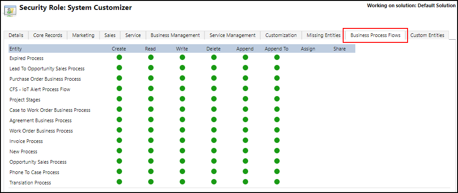Toggle Create privilege for Phone To Case Process
Screen dimensions: 458x193
119,171
